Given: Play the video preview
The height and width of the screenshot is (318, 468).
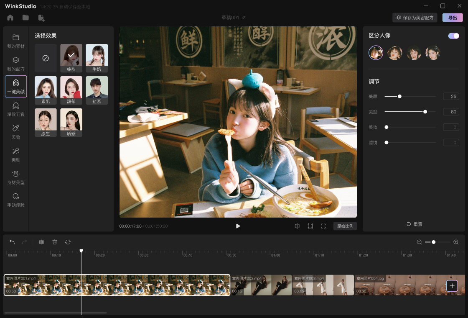Looking at the screenshot, I should [x=238, y=226].
